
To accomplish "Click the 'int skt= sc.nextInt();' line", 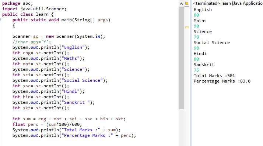I will tap(41, 108).
